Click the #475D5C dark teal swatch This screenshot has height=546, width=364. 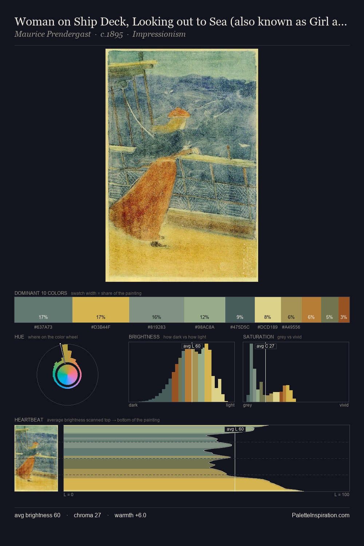(240, 310)
